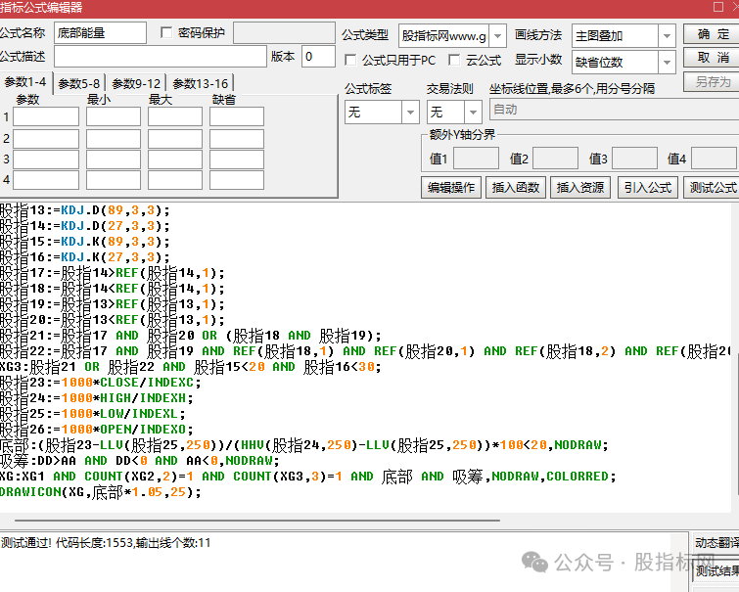This screenshot has height=592, width=739.
Task: Click the 插入函数 button
Action: click(x=516, y=188)
